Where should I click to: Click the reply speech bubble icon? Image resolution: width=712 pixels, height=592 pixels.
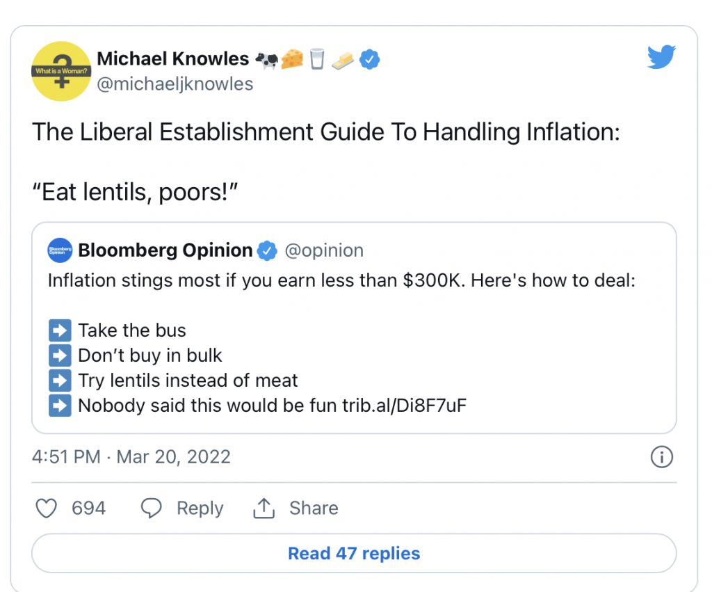[151, 509]
